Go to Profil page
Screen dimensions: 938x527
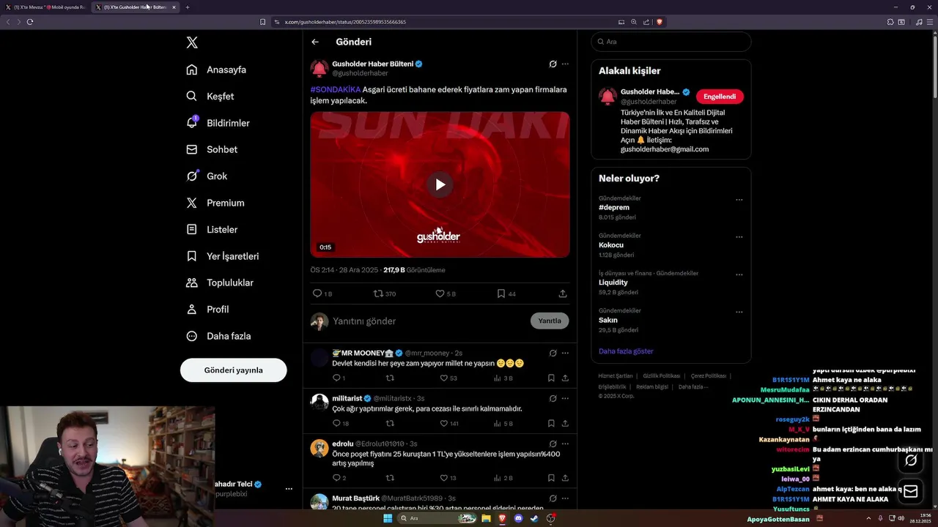207,310
